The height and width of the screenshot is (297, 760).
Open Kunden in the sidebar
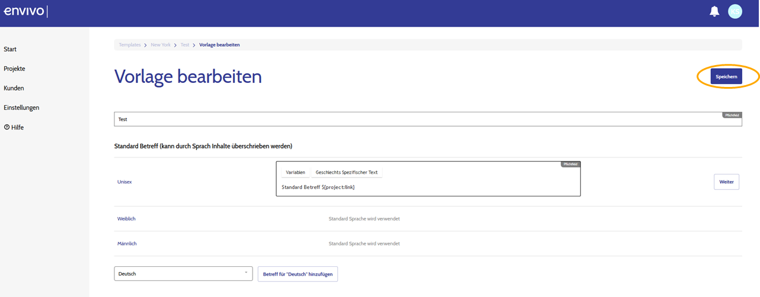point(14,88)
